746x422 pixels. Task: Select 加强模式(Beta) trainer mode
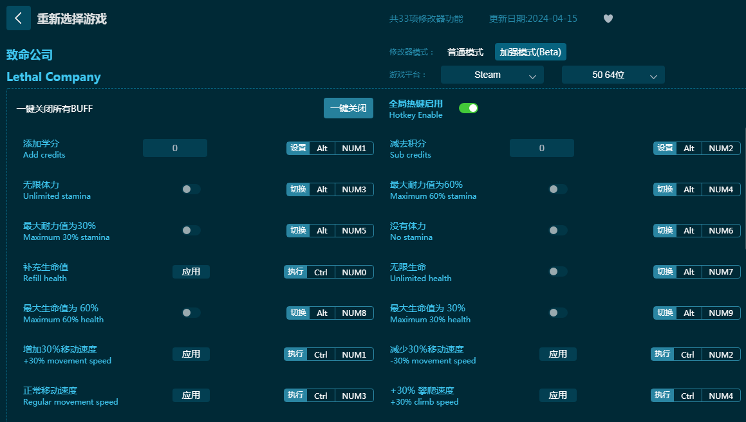point(530,52)
